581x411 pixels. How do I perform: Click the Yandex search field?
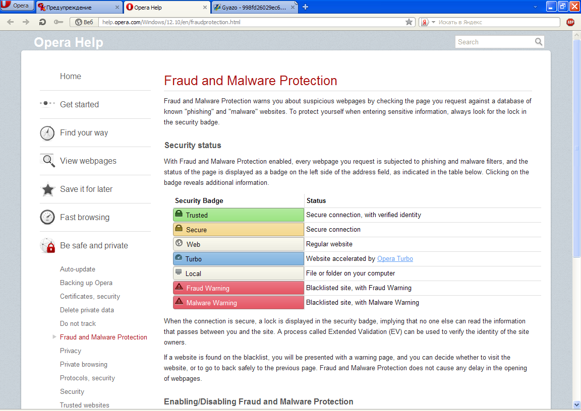pos(498,22)
